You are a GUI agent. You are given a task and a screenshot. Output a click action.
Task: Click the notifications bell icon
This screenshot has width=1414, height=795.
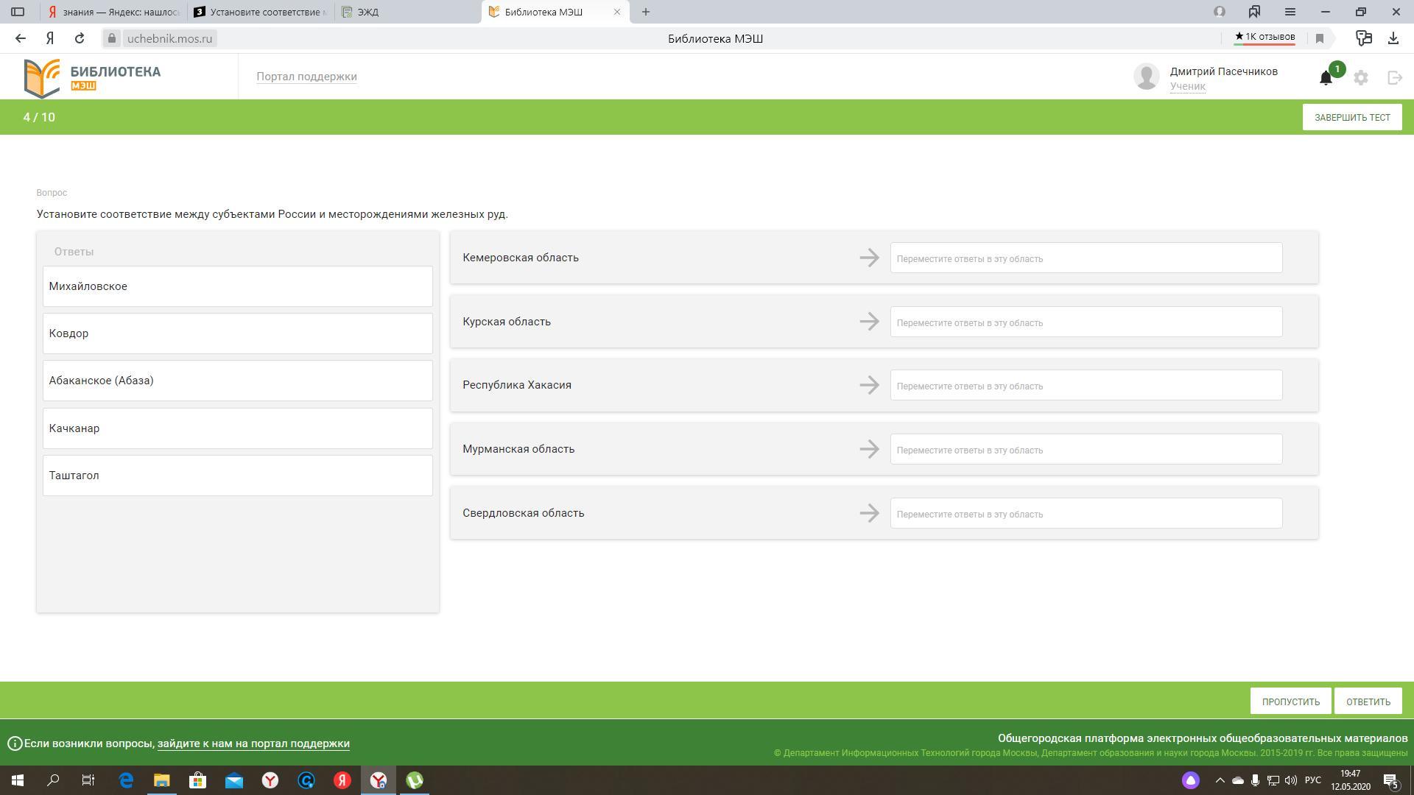[1326, 78]
